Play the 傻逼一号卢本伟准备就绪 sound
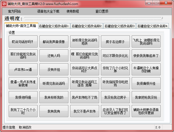174x132 pixels. (23, 83)
